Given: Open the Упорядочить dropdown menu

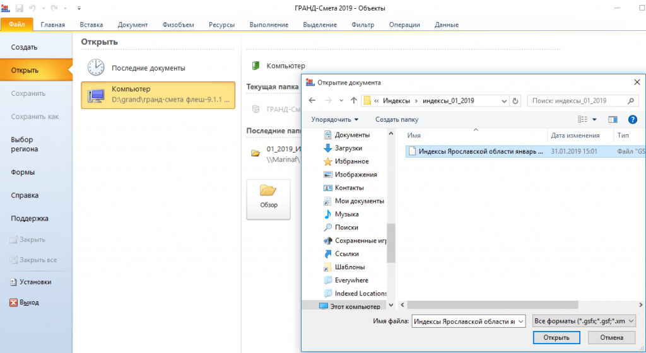Looking at the screenshot, I should pyautogui.click(x=334, y=120).
